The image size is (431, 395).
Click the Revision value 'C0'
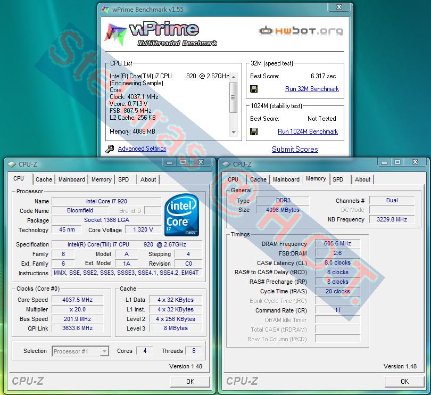click(x=188, y=264)
